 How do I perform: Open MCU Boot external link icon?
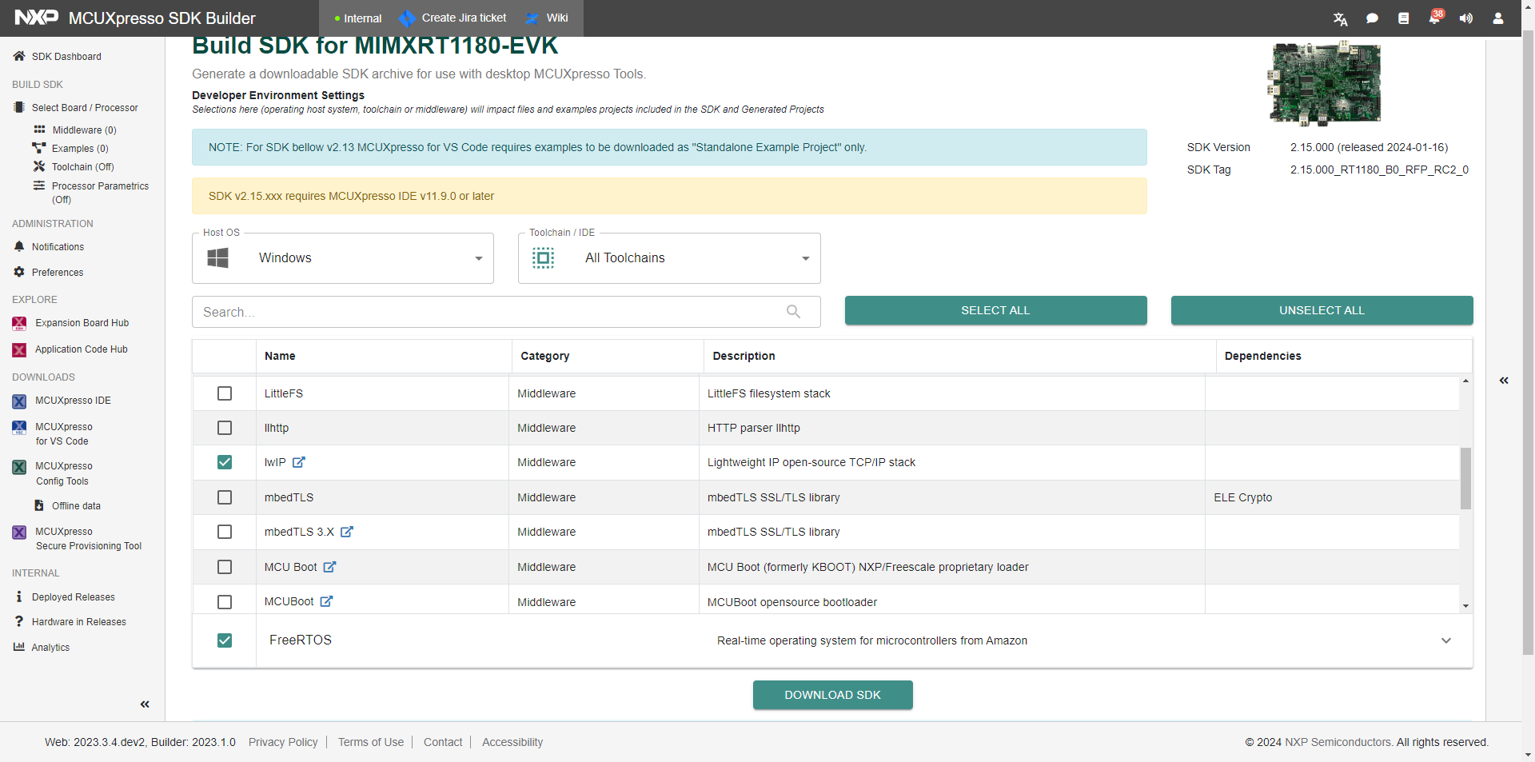[329, 567]
